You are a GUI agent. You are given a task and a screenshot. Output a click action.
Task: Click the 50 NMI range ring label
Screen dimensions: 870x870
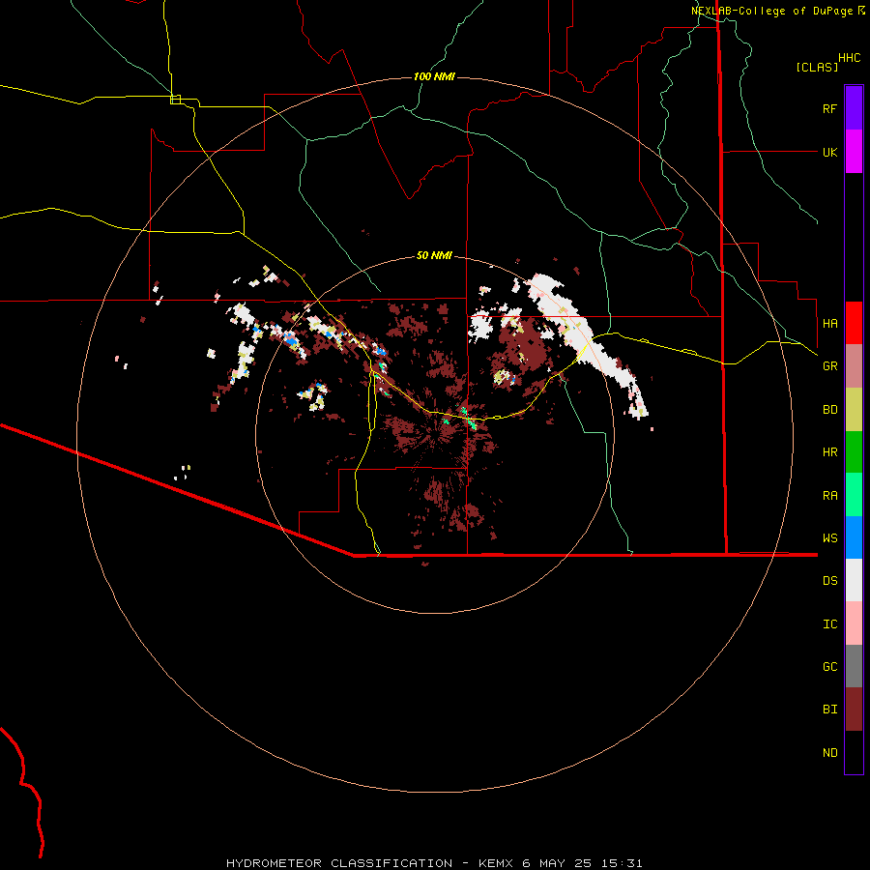click(x=434, y=256)
